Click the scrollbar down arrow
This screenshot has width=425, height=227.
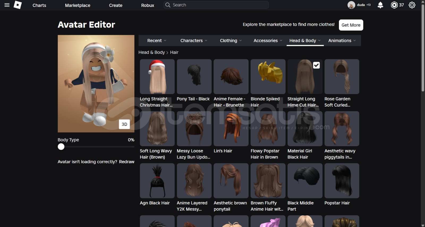tap(423, 225)
